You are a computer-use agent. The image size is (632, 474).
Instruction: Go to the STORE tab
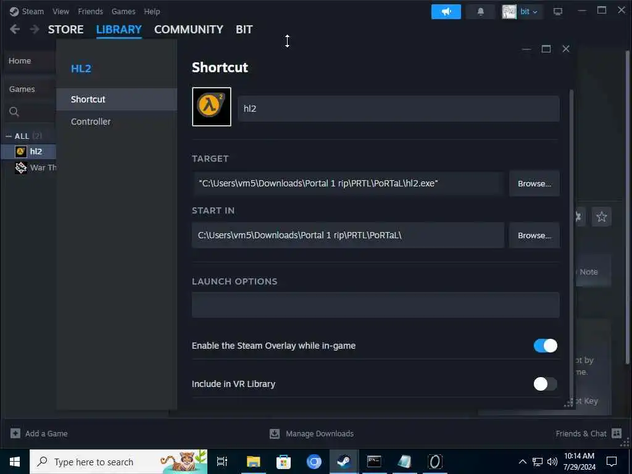click(65, 30)
